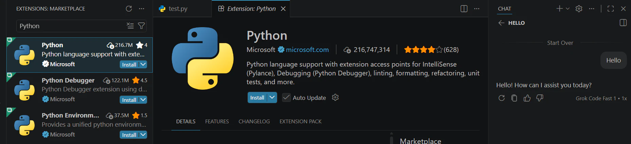
Task: Close the chat panel
Action: click(x=623, y=8)
